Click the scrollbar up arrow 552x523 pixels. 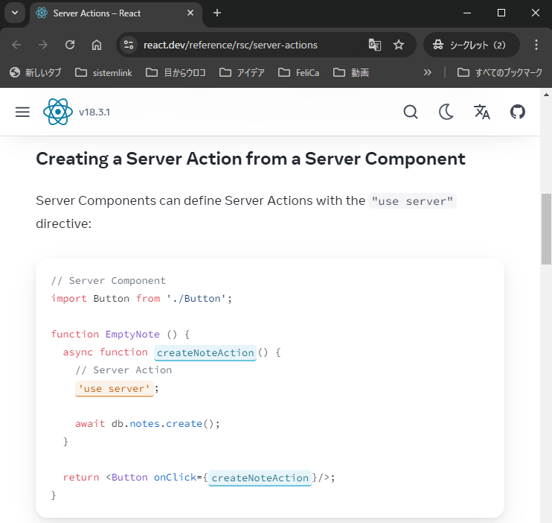(546, 95)
